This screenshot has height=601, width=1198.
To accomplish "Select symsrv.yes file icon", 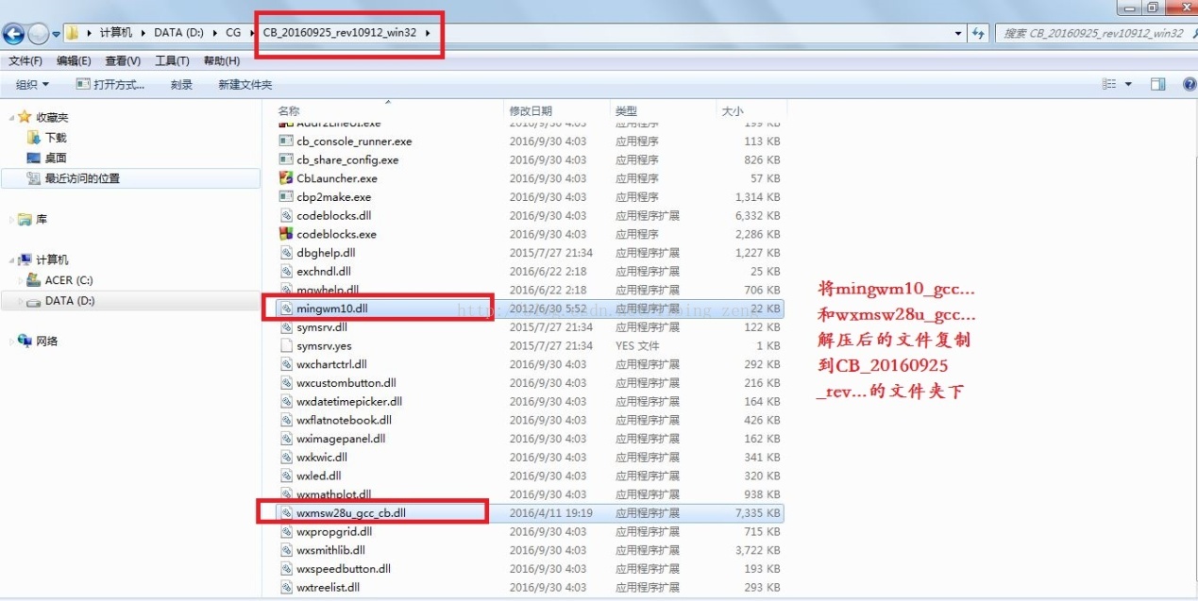I will point(287,345).
